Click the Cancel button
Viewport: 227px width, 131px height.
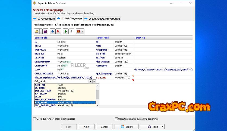click(104, 127)
